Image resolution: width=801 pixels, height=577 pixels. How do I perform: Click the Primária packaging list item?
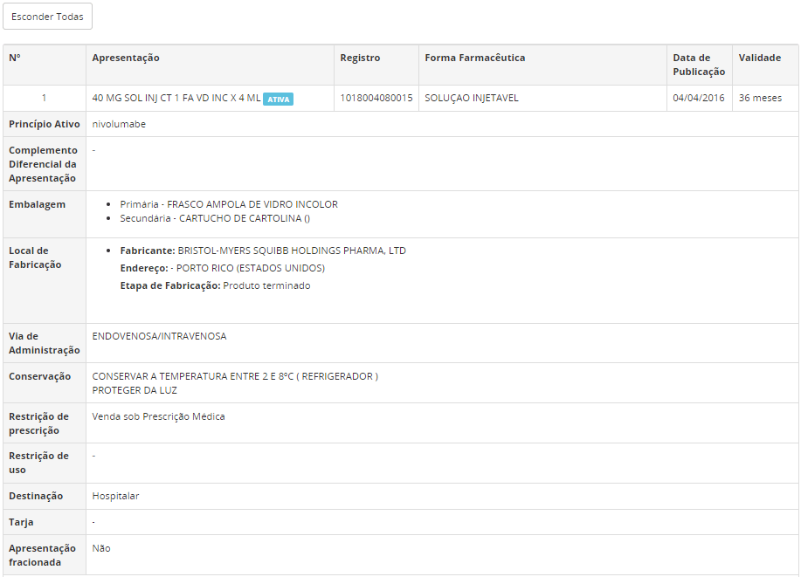228,204
